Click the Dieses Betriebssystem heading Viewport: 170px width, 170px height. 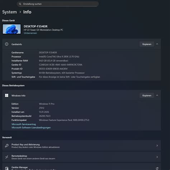click(13, 86)
